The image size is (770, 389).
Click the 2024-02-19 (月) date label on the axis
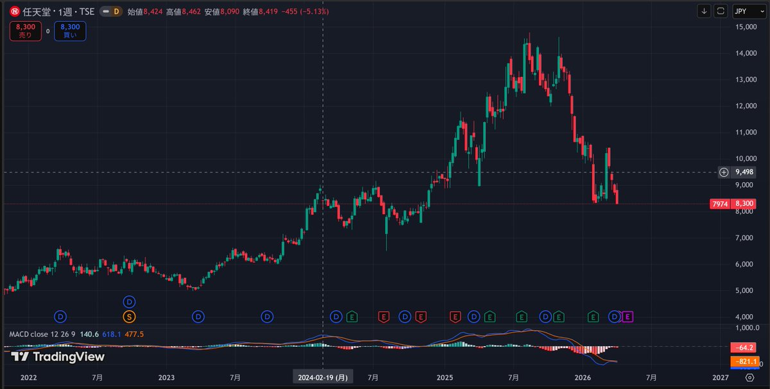click(x=322, y=377)
